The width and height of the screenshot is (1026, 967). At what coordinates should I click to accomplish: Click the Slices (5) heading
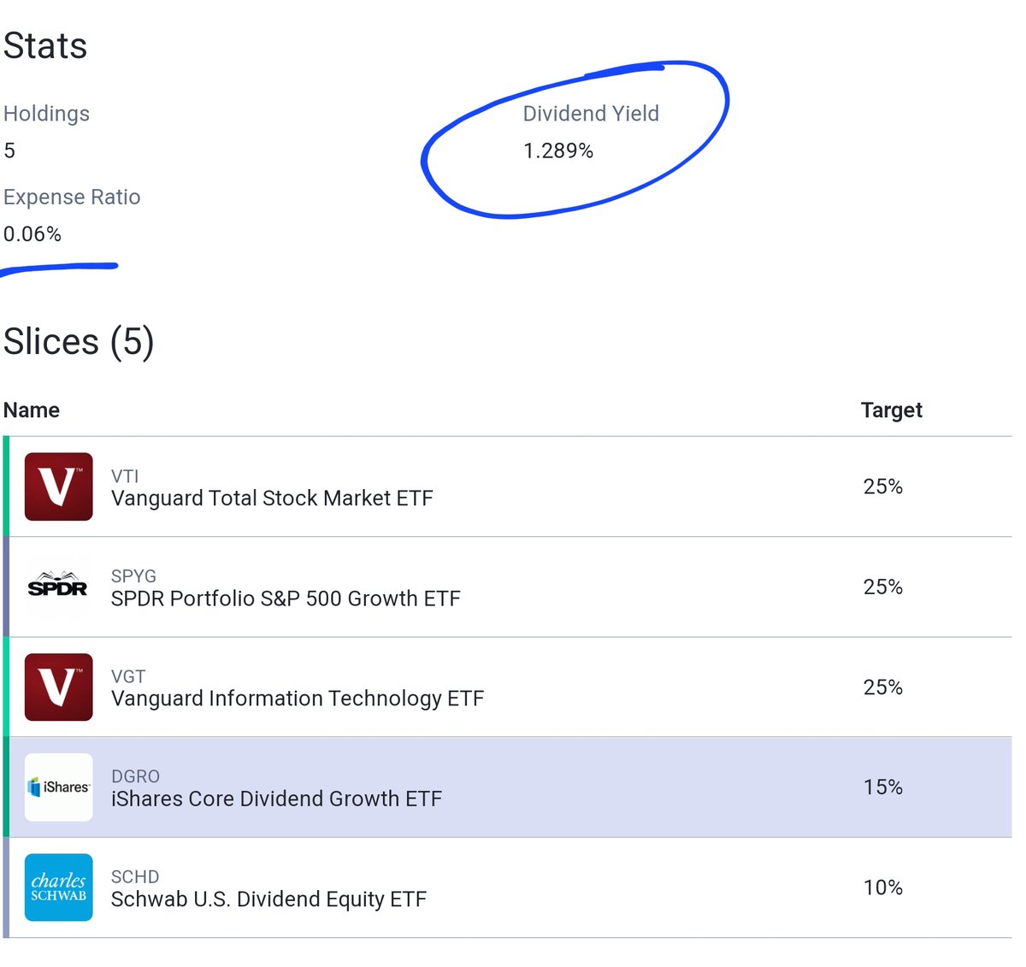pos(79,342)
